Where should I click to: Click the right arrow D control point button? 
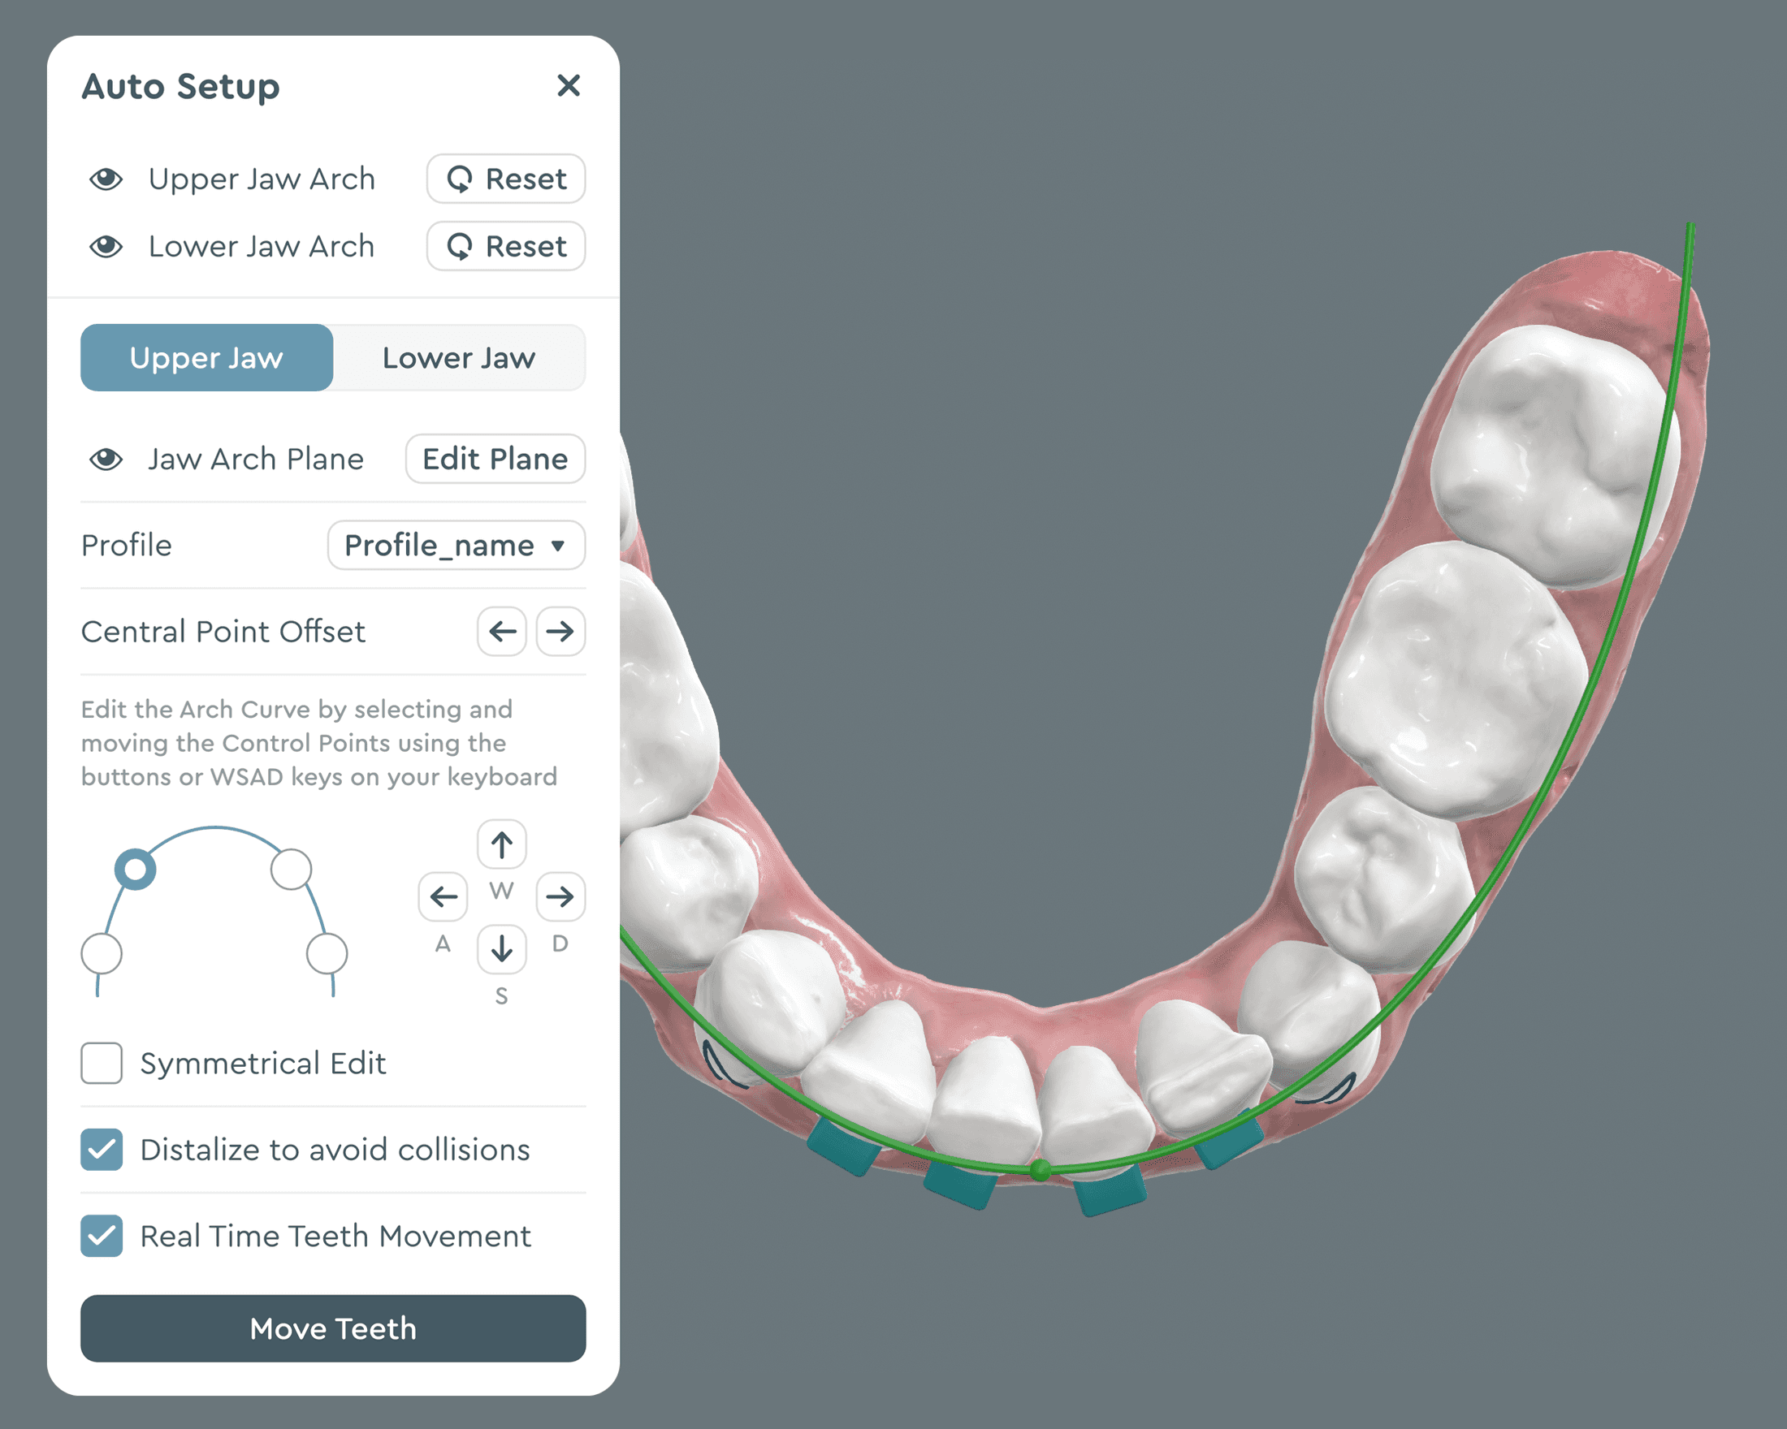pyautogui.click(x=560, y=896)
